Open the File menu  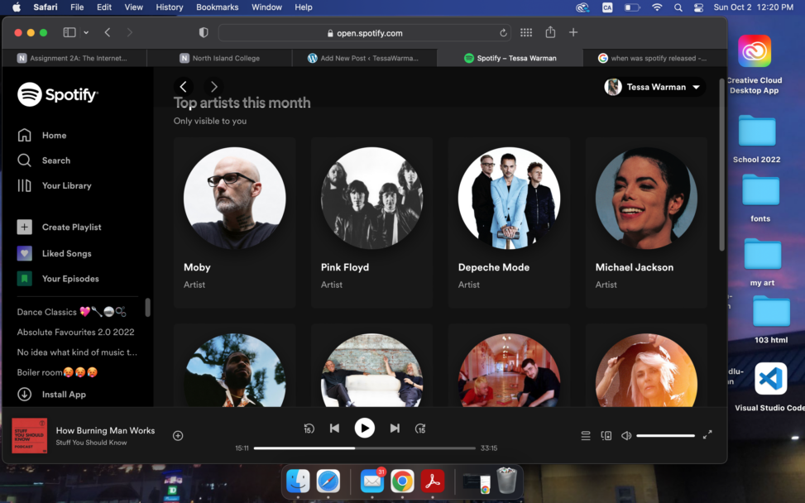point(77,7)
